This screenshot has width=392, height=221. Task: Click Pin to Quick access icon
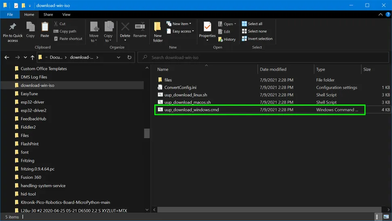[13, 28]
